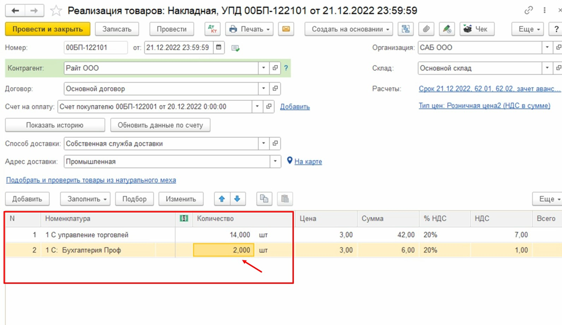Expand the Счет на оплату dropdown
Image resolution: width=562 pixels, height=325 pixels.
(258, 107)
